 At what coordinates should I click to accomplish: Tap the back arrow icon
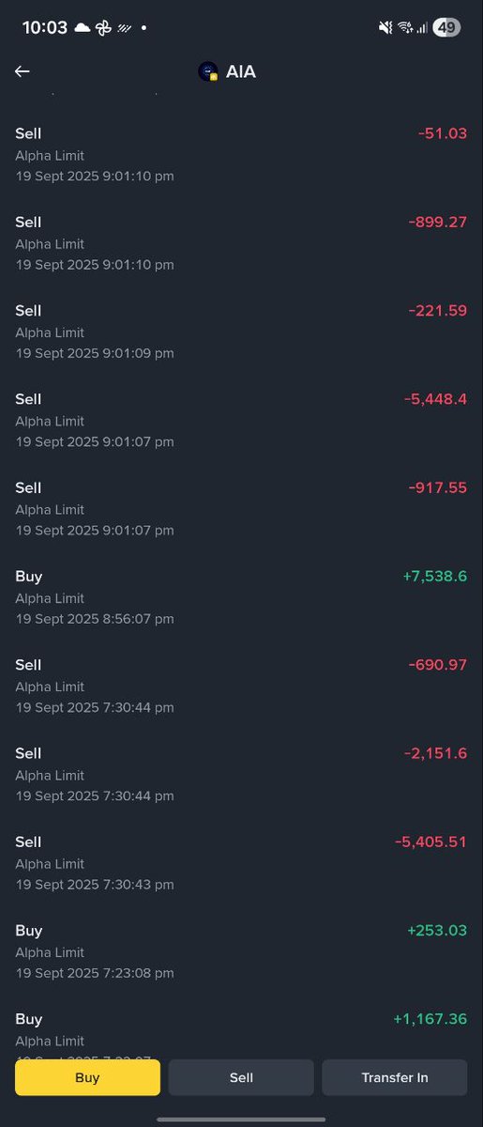pyautogui.click(x=23, y=71)
